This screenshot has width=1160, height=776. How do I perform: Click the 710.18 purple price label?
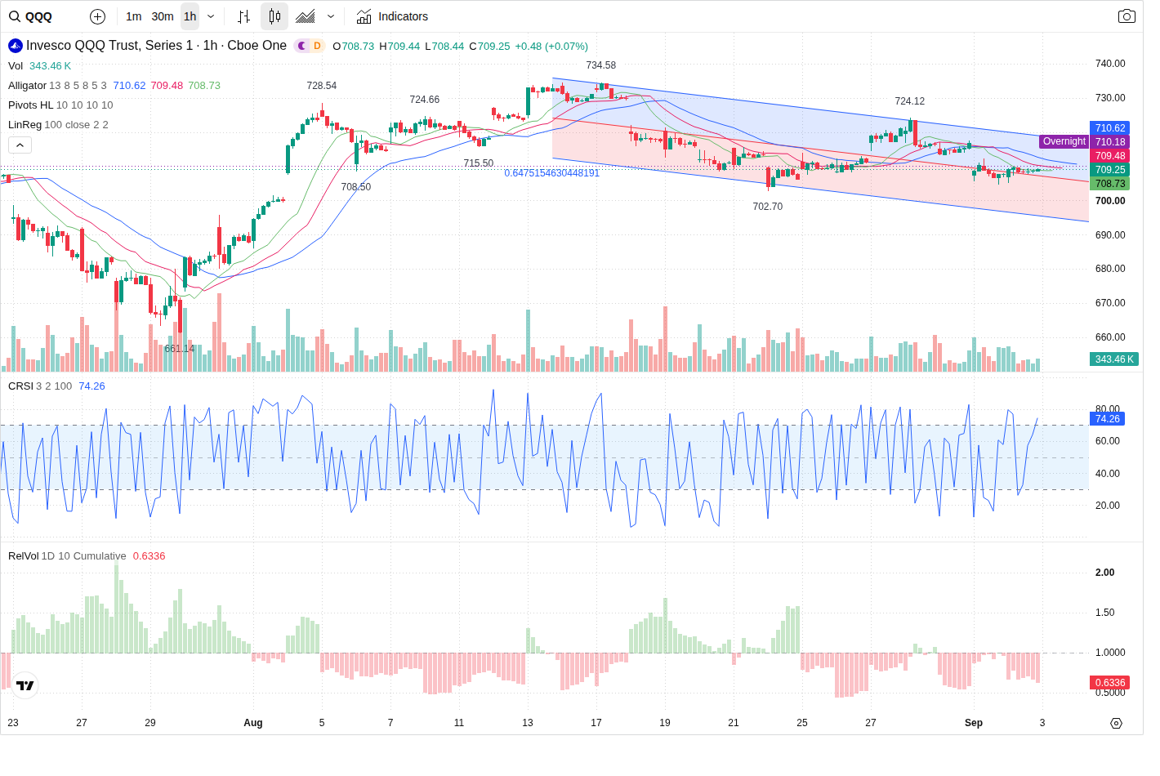1109,142
